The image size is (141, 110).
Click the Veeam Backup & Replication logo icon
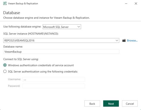point(5,4)
